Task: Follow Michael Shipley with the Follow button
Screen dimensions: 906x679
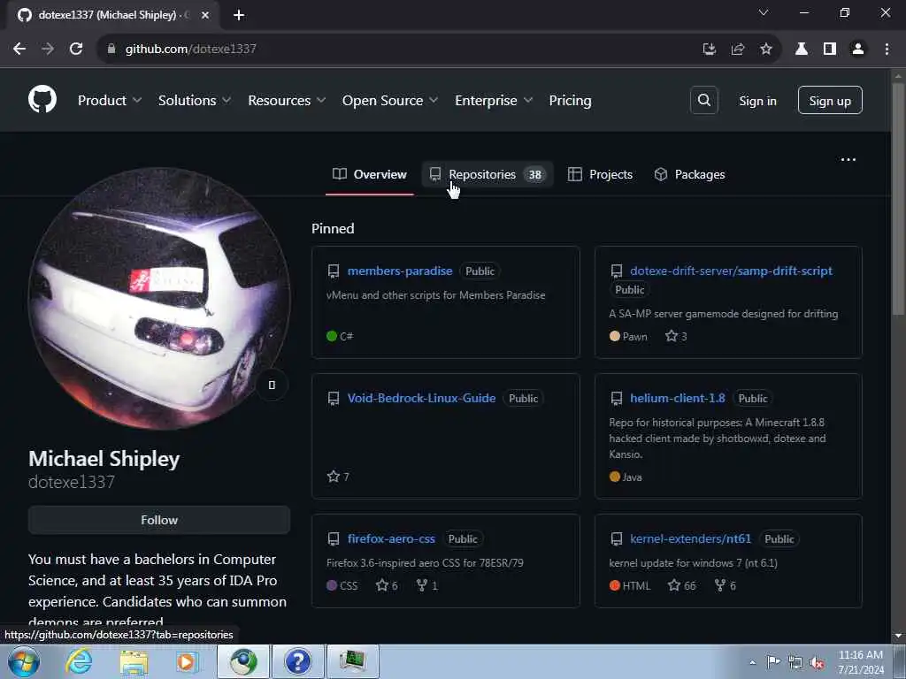Action: pyautogui.click(x=159, y=520)
